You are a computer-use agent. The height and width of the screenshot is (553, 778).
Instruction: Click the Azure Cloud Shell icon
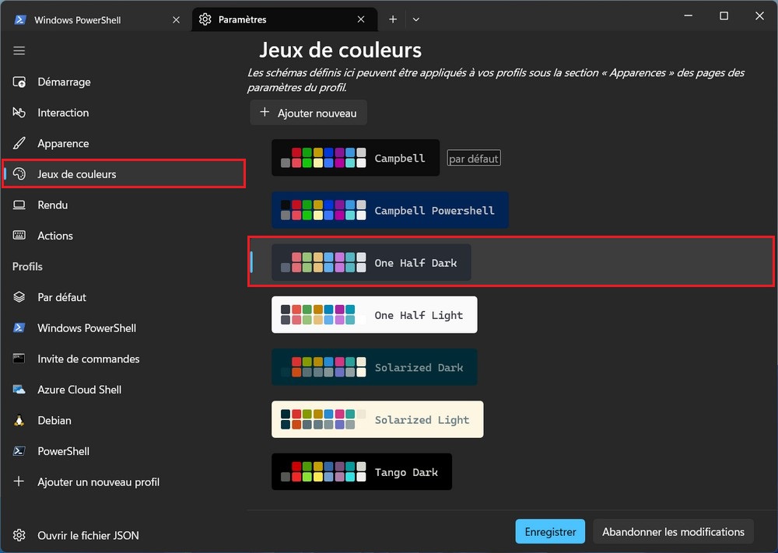coord(19,390)
